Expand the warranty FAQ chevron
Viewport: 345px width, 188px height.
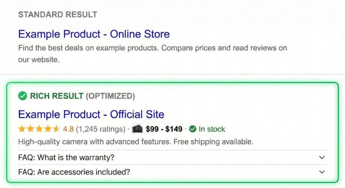click(x=322, y=157)
